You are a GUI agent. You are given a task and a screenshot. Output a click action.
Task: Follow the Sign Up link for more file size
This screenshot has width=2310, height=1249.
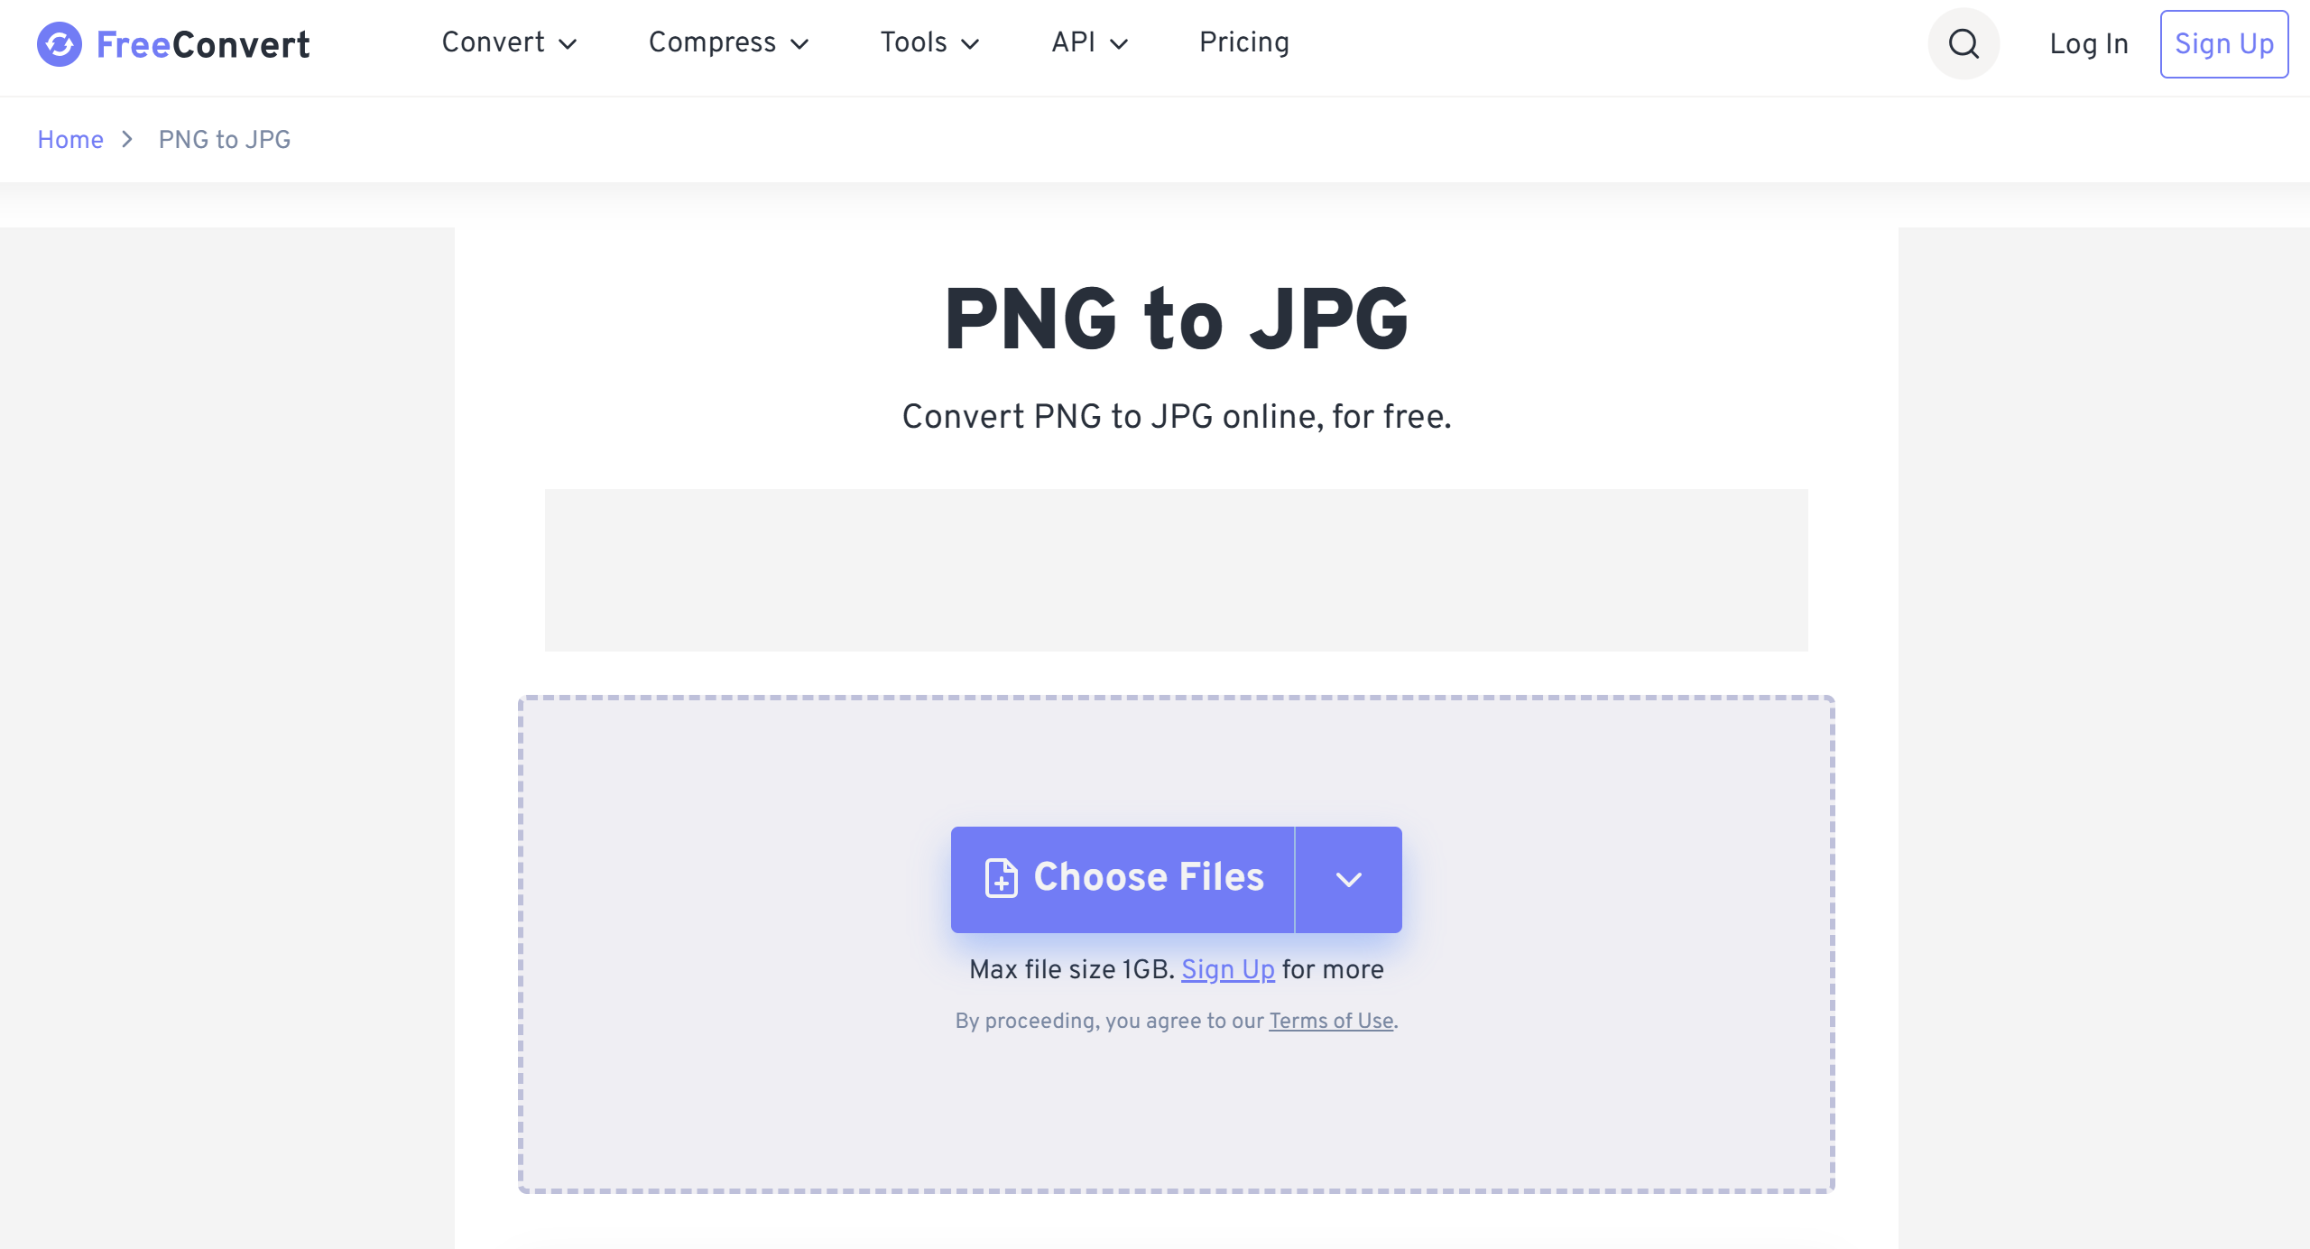(x=1228, y=969)
